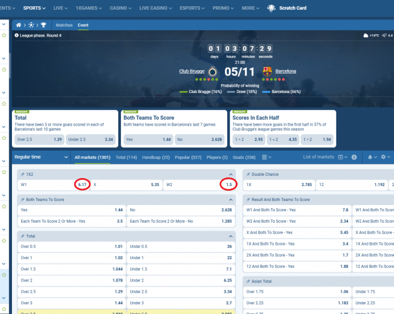Screen dimensions: 394x314
Task: Select insight Under 2.5 at 3.34
Action: 90,139
